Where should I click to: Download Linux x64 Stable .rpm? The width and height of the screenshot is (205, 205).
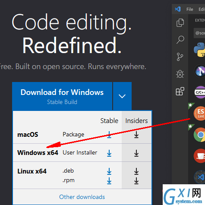[x=109, y=181]
